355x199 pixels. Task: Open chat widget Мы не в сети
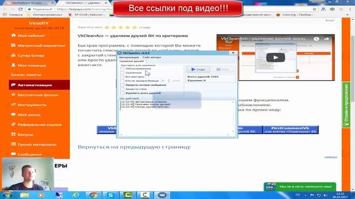tap(300, 187)
